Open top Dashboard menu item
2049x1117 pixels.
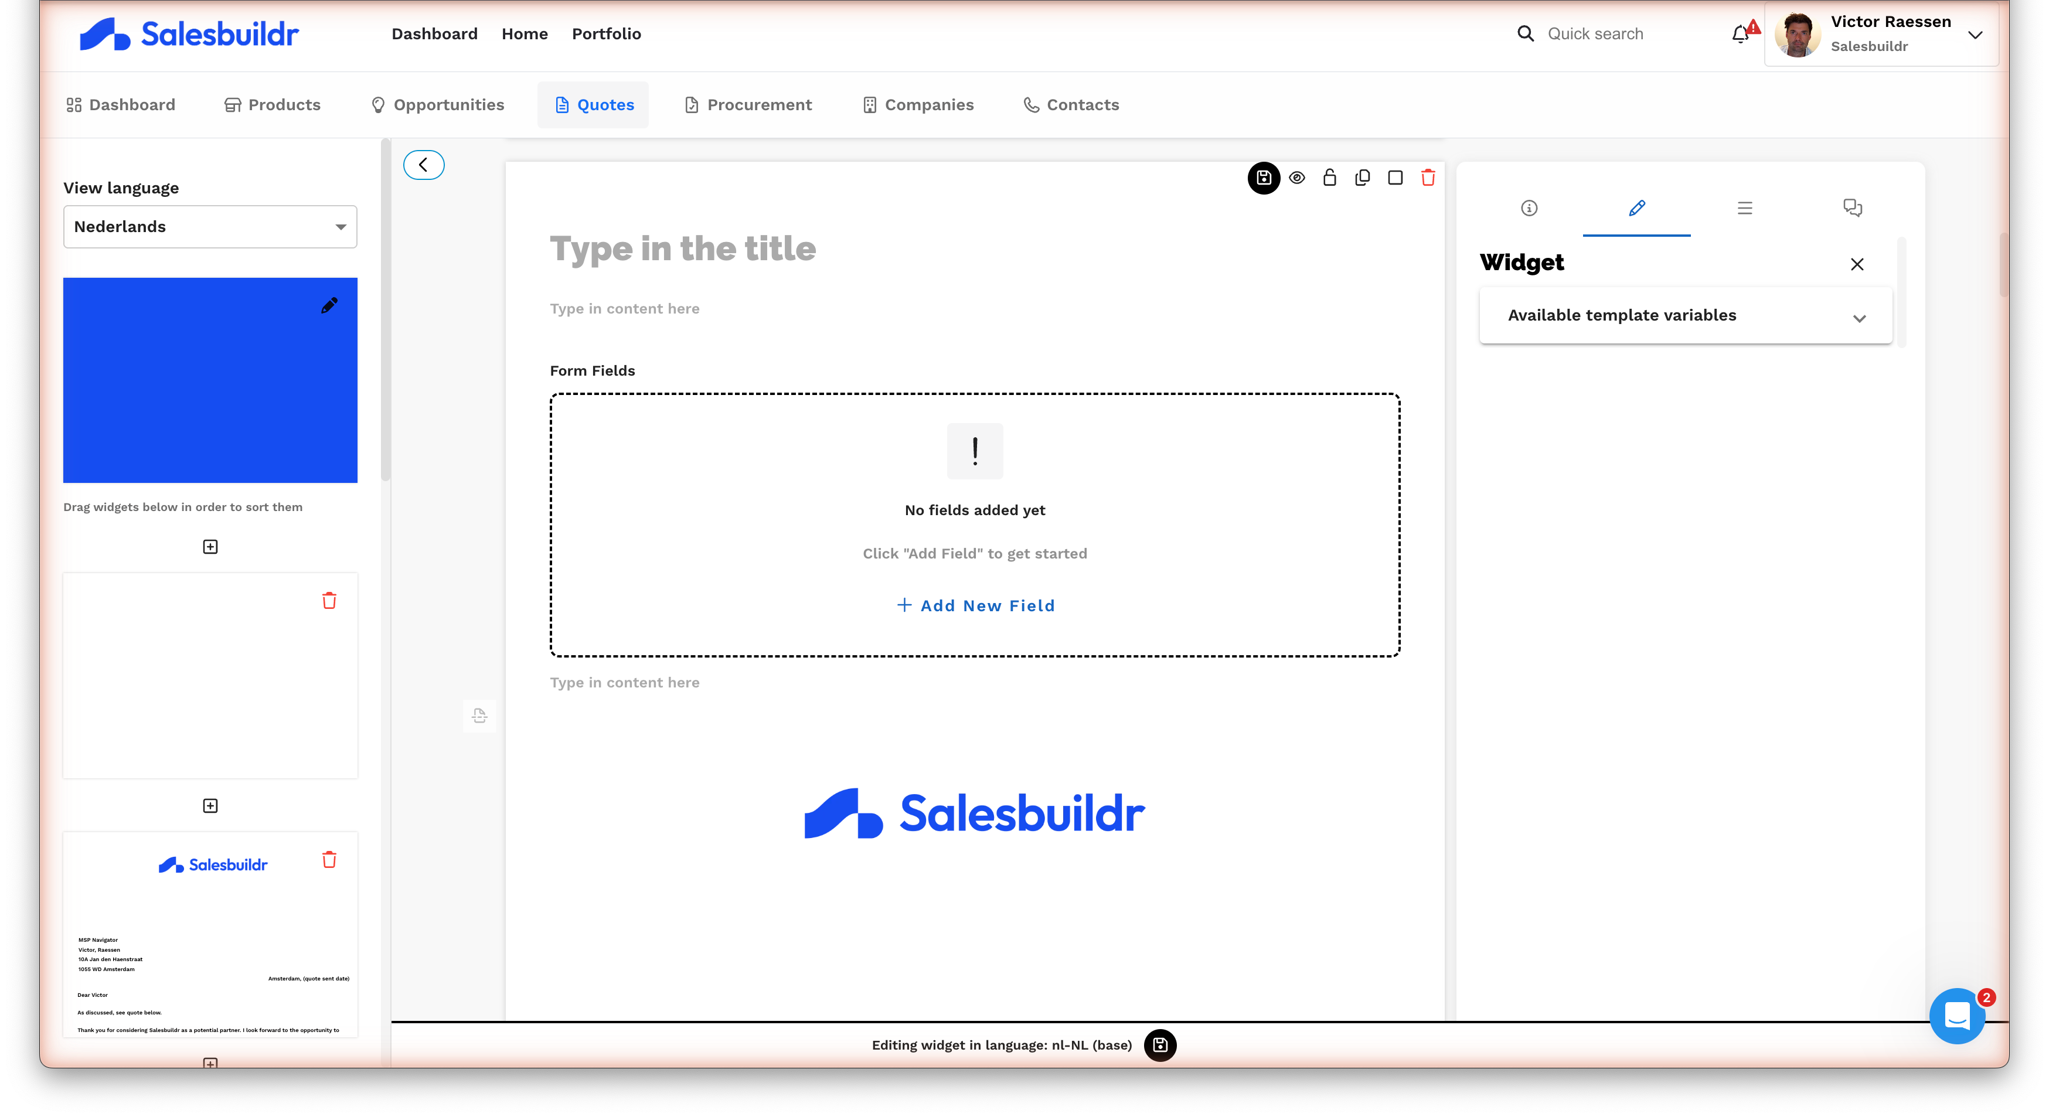coord(434,33)
